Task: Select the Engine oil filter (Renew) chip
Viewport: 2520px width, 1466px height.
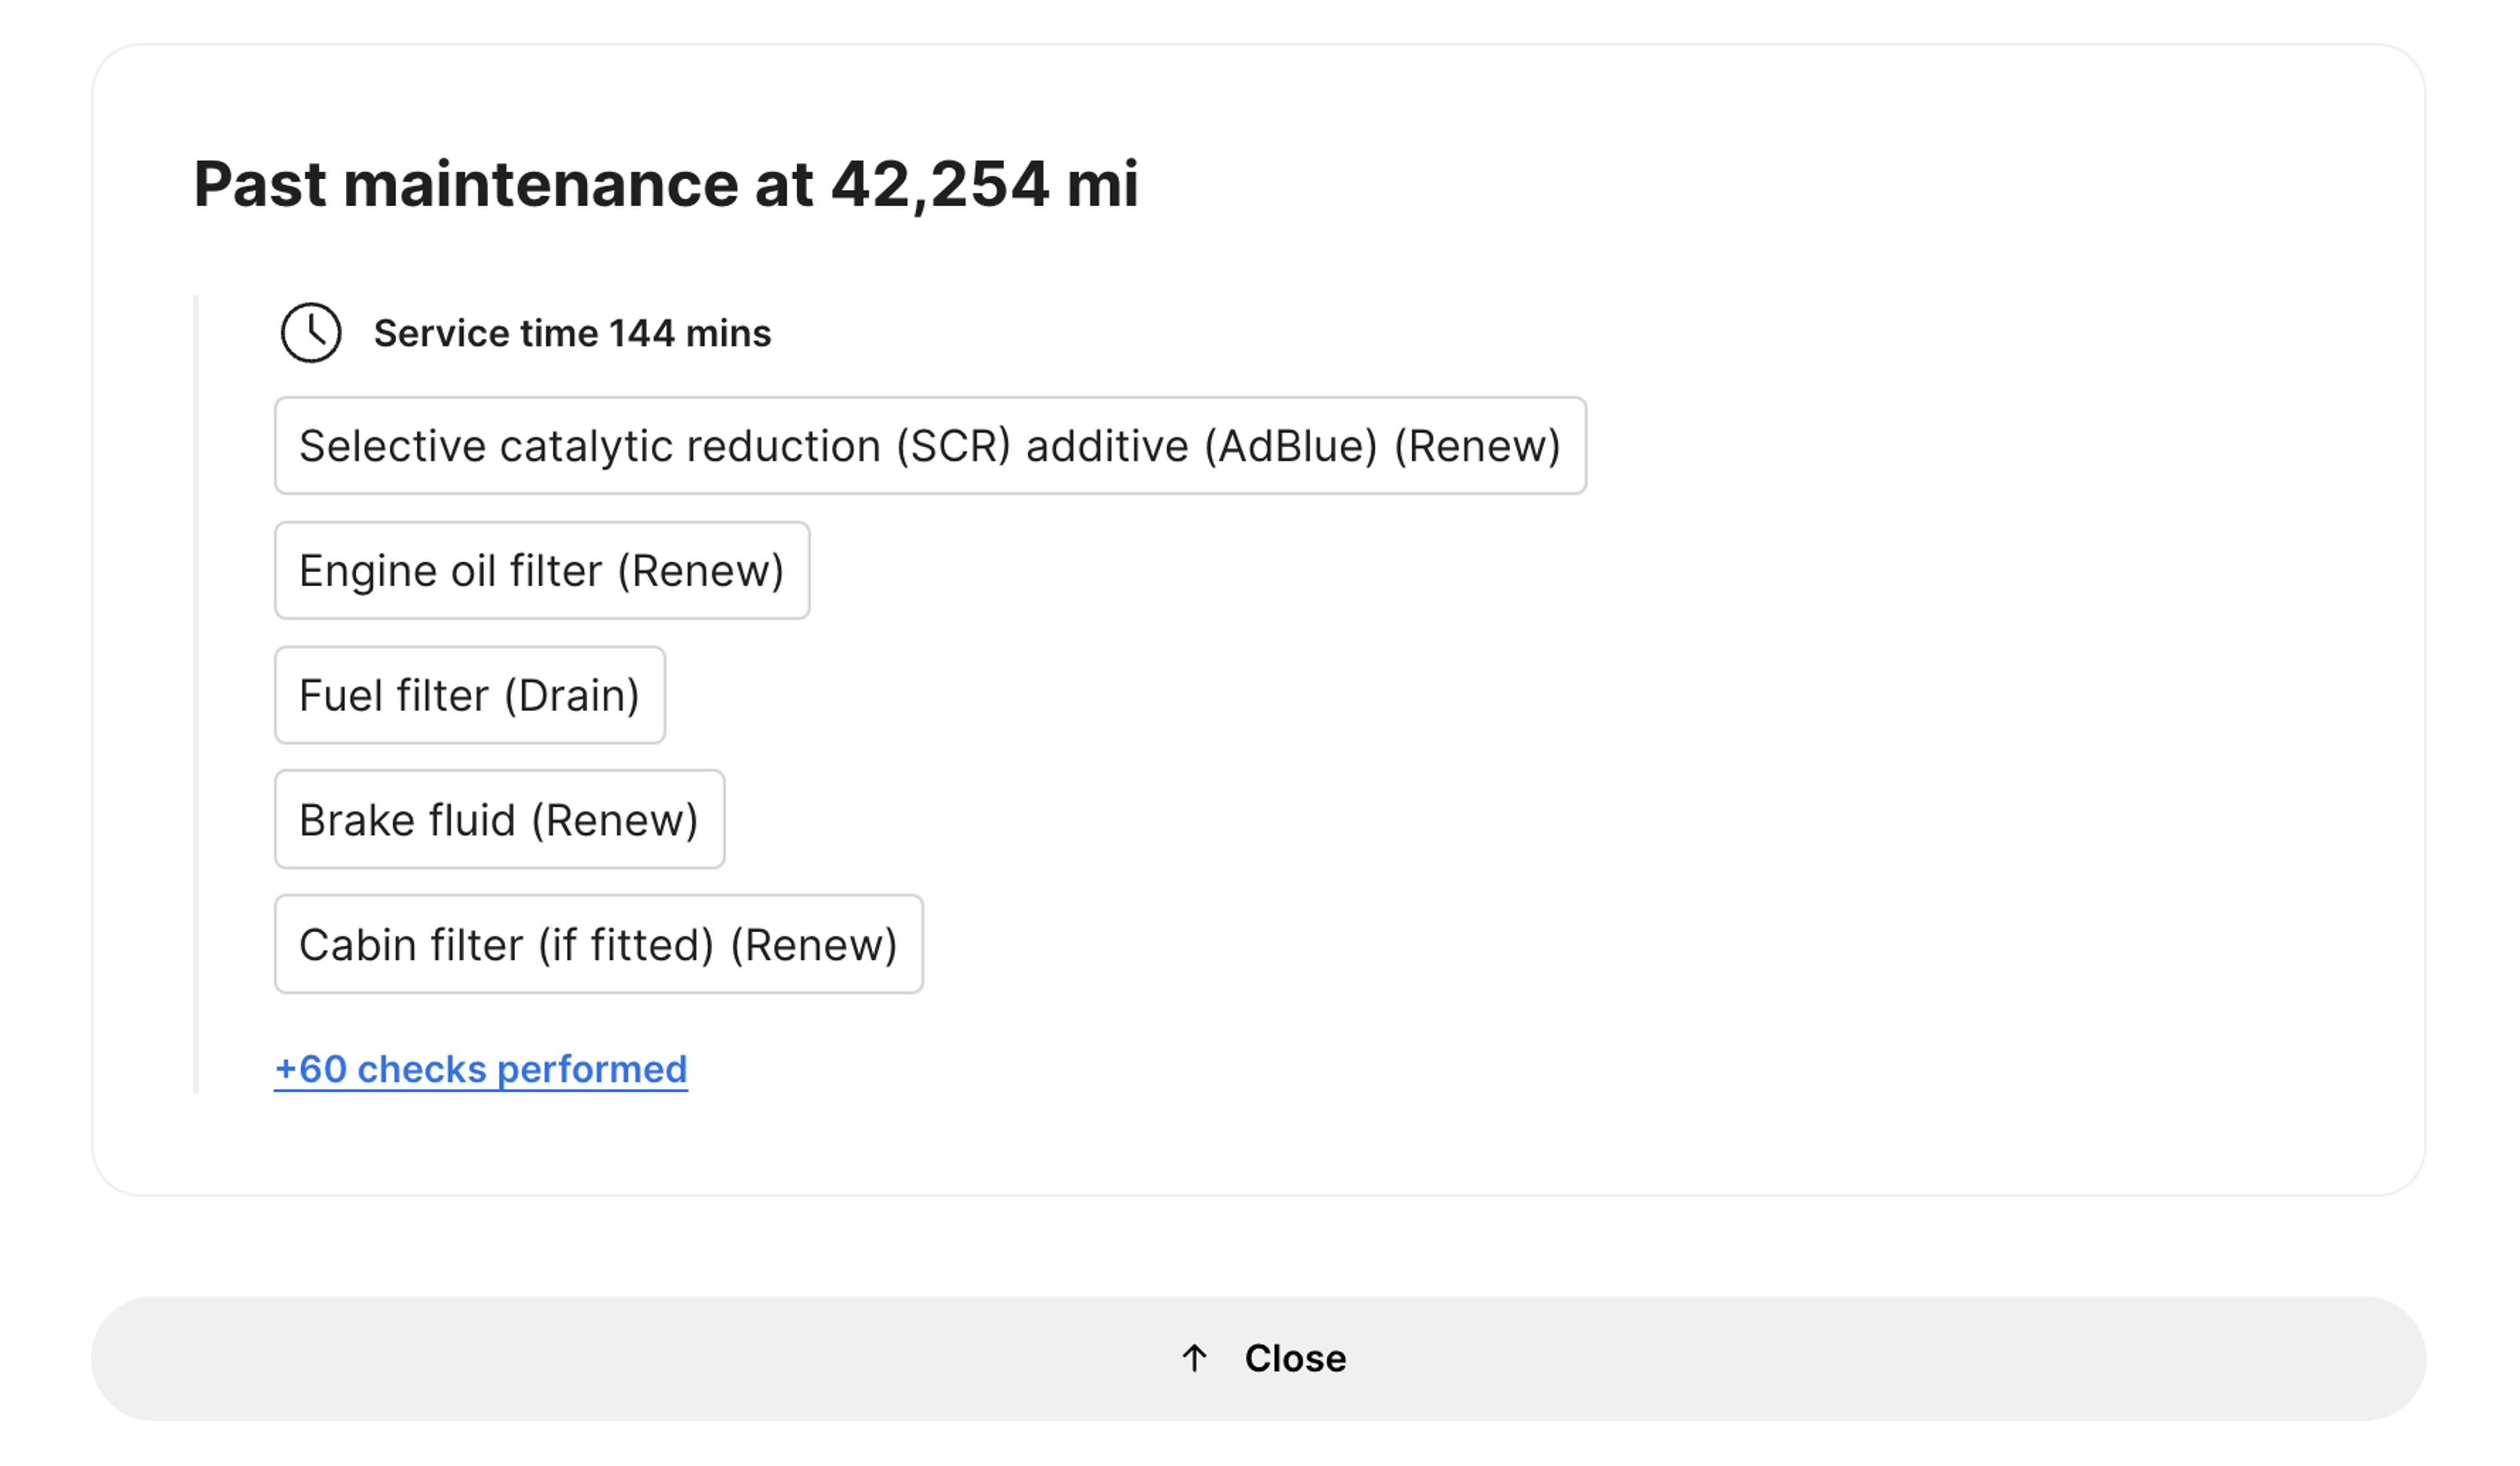Action: 542,571
